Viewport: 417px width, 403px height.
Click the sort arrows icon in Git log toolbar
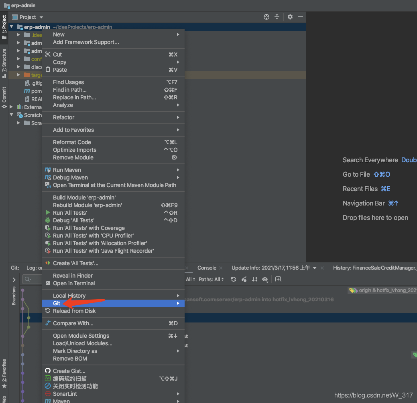point(254,279)
